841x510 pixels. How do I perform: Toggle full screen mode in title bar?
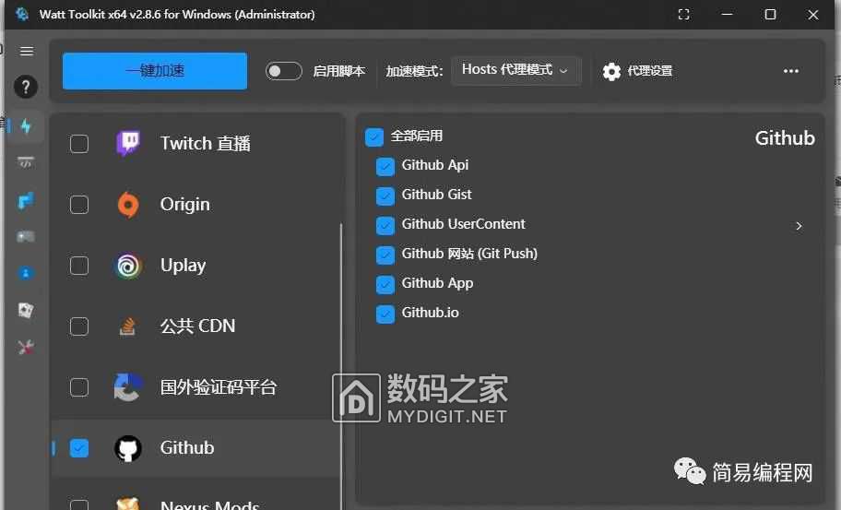tap(684, 15)
